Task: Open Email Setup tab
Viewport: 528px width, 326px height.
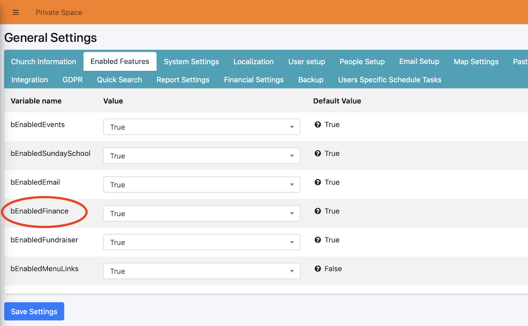Action: pyautogui.click(x=419, y=61)
